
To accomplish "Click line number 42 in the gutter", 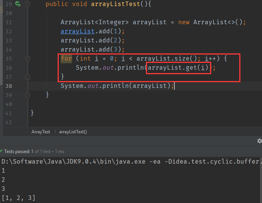I will click(9, 122).
